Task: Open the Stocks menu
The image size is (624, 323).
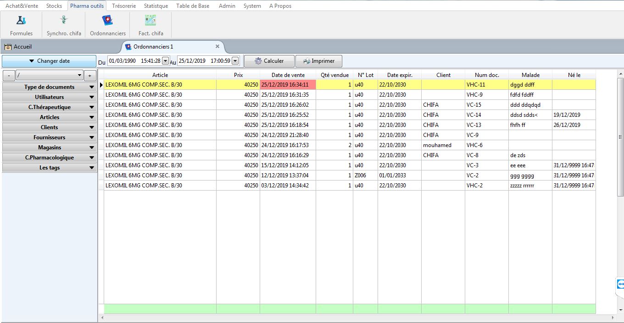Action: coord(54,6)
